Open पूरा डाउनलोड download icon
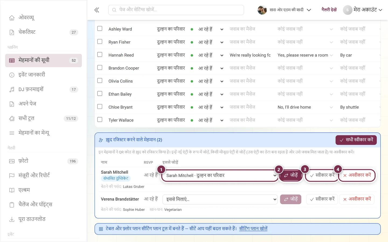Viewport: 388px width, 242px height. point(12,219)
